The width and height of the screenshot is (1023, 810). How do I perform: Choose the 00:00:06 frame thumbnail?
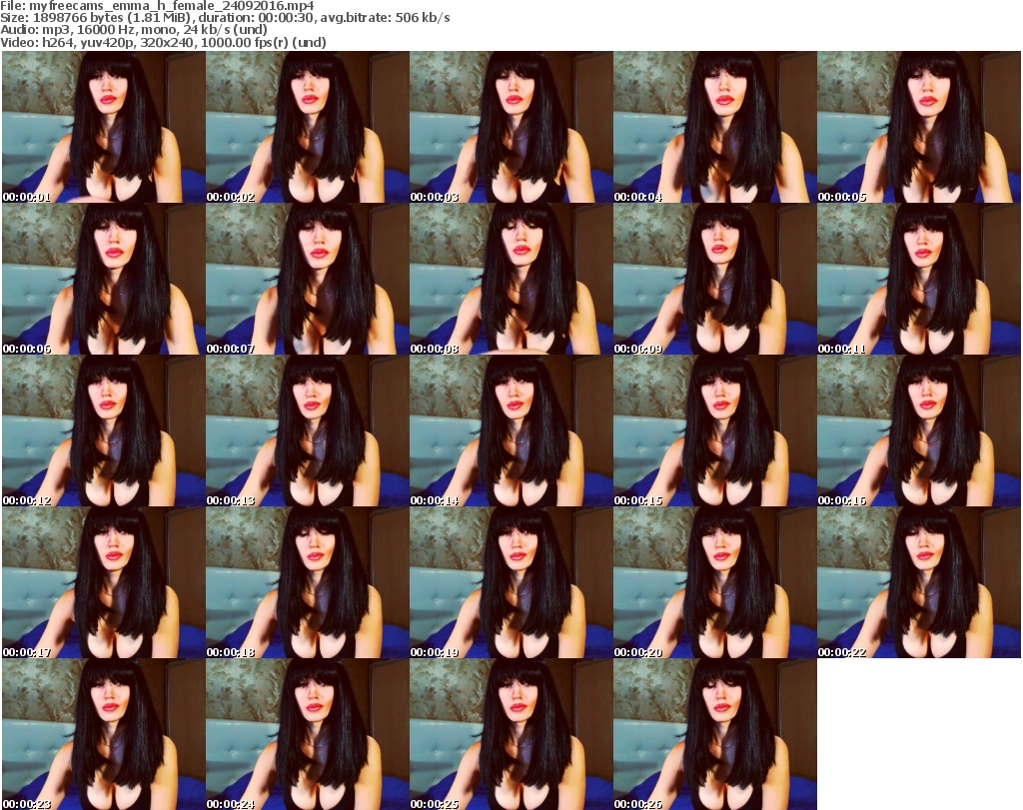(104, 279)
